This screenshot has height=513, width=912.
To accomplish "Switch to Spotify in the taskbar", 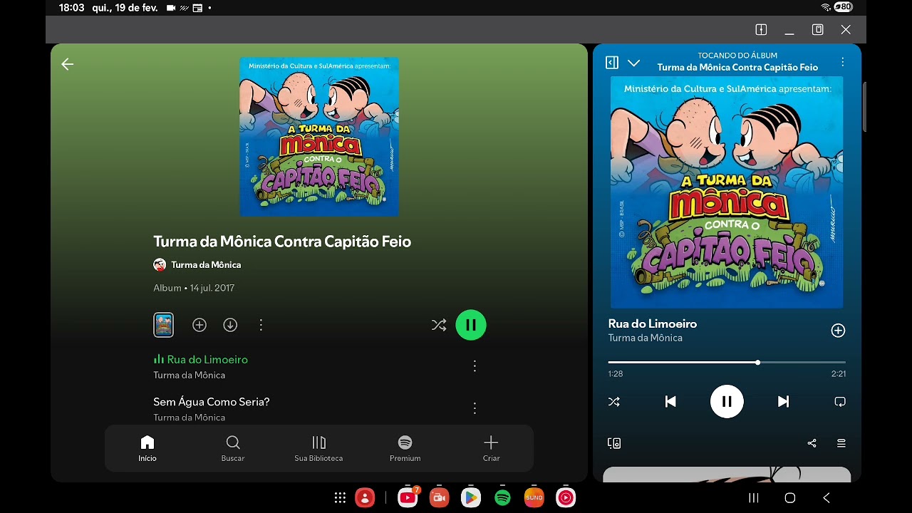I will pos(502,498).
